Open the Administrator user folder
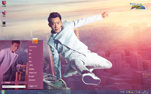Screen dimensions: 151x94 click(33, 47)
